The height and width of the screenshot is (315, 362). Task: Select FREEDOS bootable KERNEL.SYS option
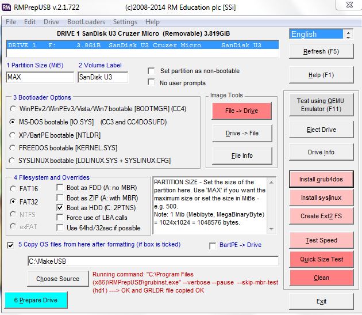click(12, 147)
